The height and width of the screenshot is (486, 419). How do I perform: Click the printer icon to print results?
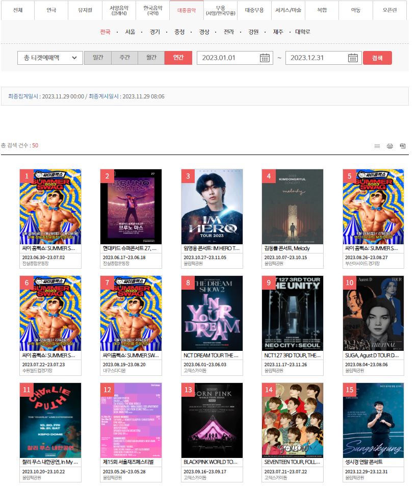point(390,146)
